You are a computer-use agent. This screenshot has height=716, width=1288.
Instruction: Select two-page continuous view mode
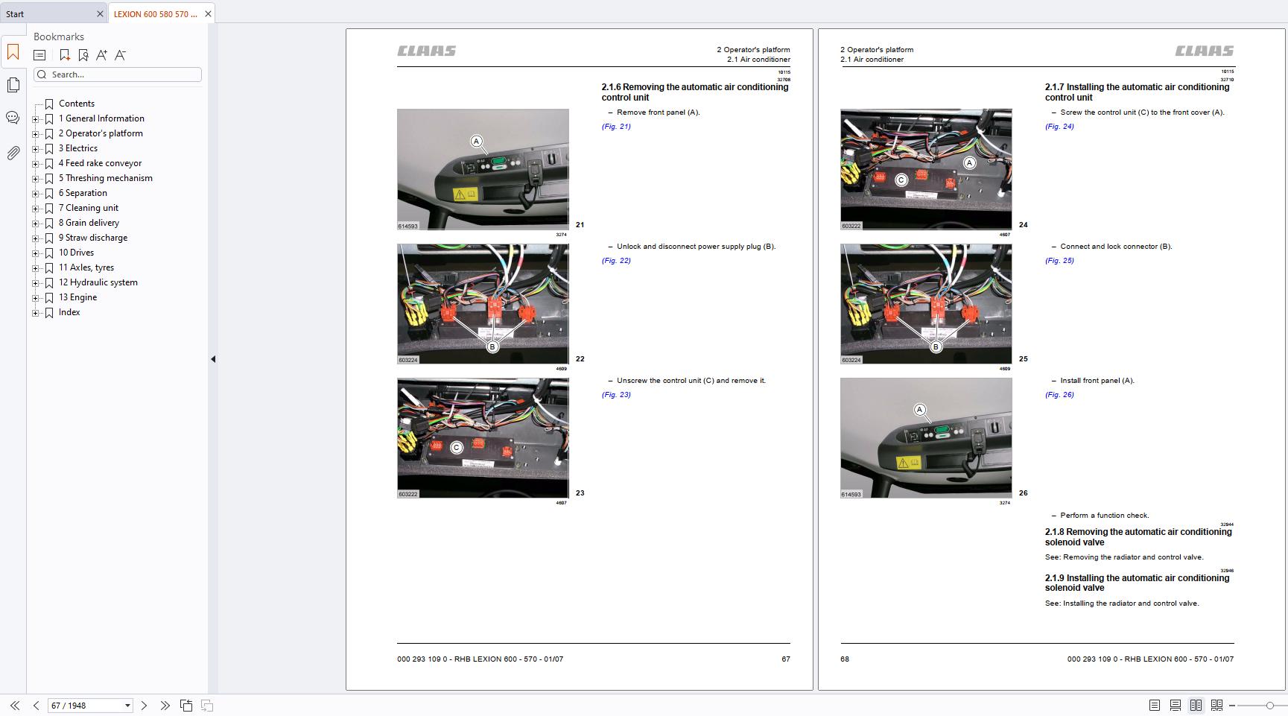(x=1216, y=706)
